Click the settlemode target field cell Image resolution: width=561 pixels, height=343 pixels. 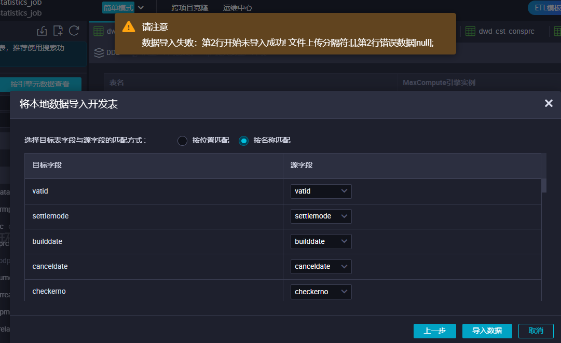coord(154,216)
